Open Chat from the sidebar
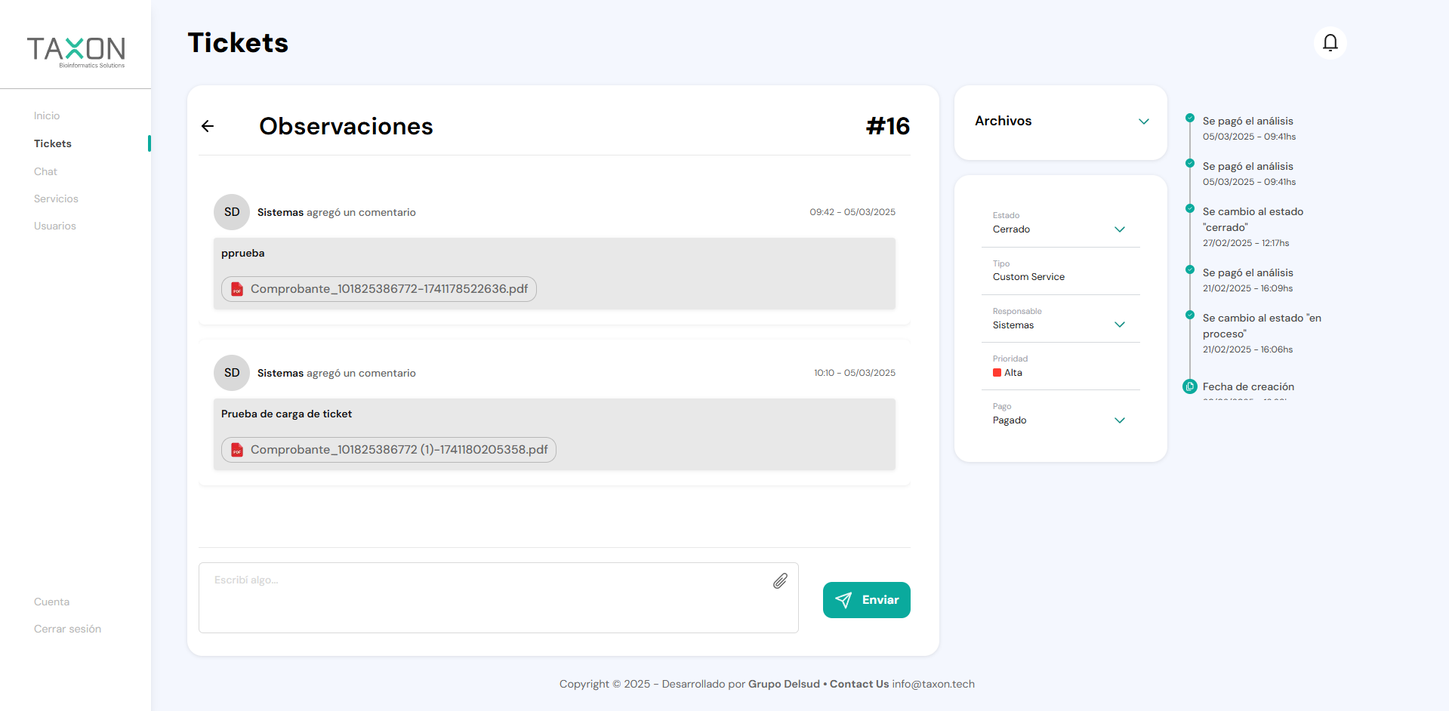1449x711 pixels. [45, 171]
